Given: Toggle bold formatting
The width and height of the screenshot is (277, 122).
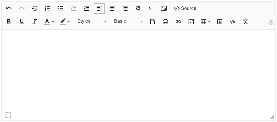Looking at the screenshot, I should click(9, 22).
